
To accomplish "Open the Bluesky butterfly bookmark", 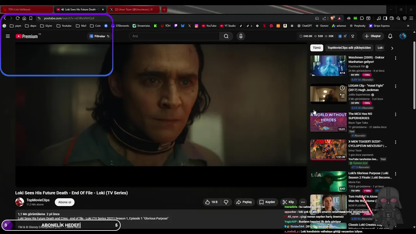I will coord(183,26).
